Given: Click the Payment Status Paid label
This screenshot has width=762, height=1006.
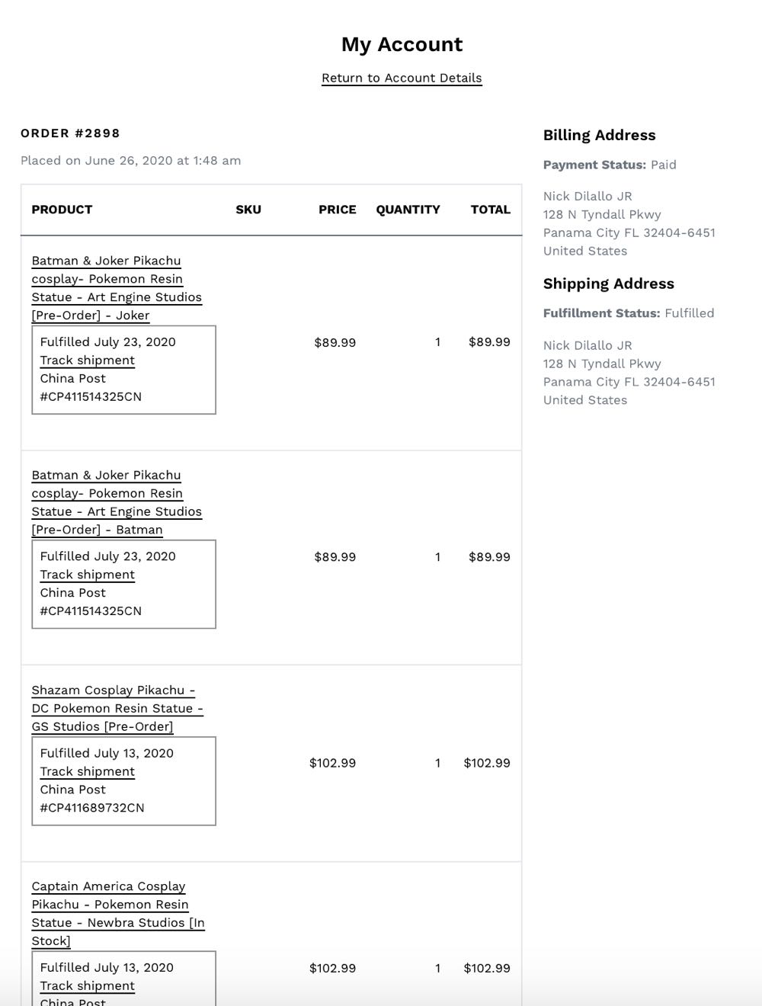Looking at the screenshot, I should coord(610,165).
